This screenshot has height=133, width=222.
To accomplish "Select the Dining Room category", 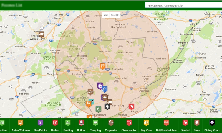I will [x=212, y=126].
